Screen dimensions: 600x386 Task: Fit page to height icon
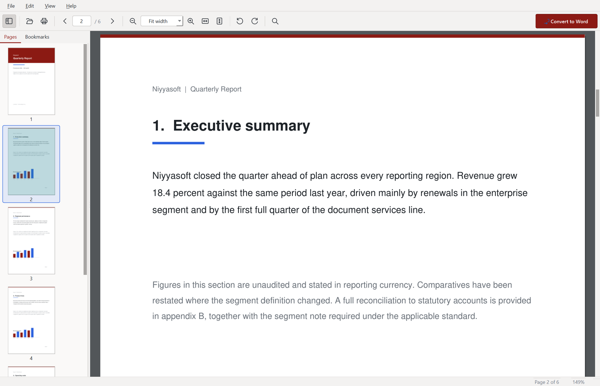[x=219, y=21]
